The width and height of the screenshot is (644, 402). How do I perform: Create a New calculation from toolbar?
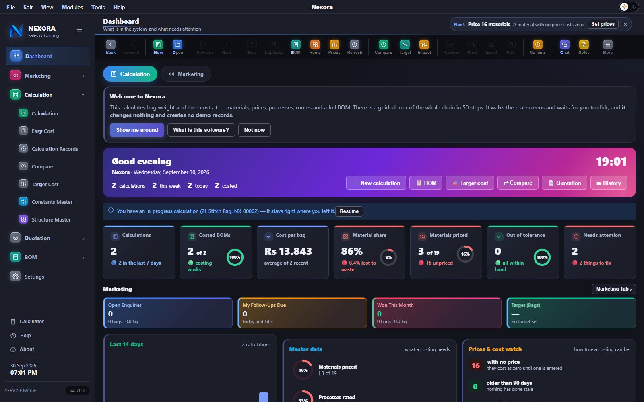point(158,47)
